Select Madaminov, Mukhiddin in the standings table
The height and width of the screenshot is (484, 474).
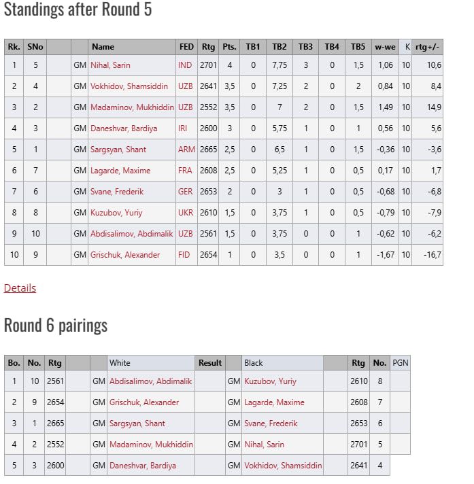point(133,107)
